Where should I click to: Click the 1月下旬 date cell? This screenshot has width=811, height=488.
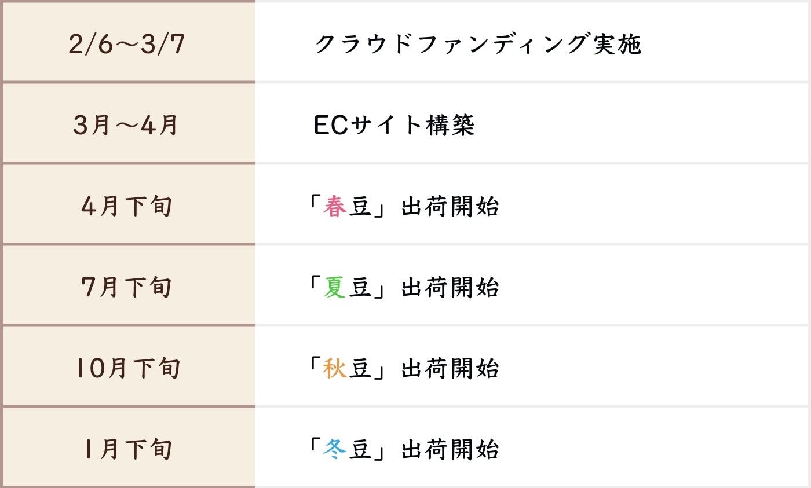point(127,450)
